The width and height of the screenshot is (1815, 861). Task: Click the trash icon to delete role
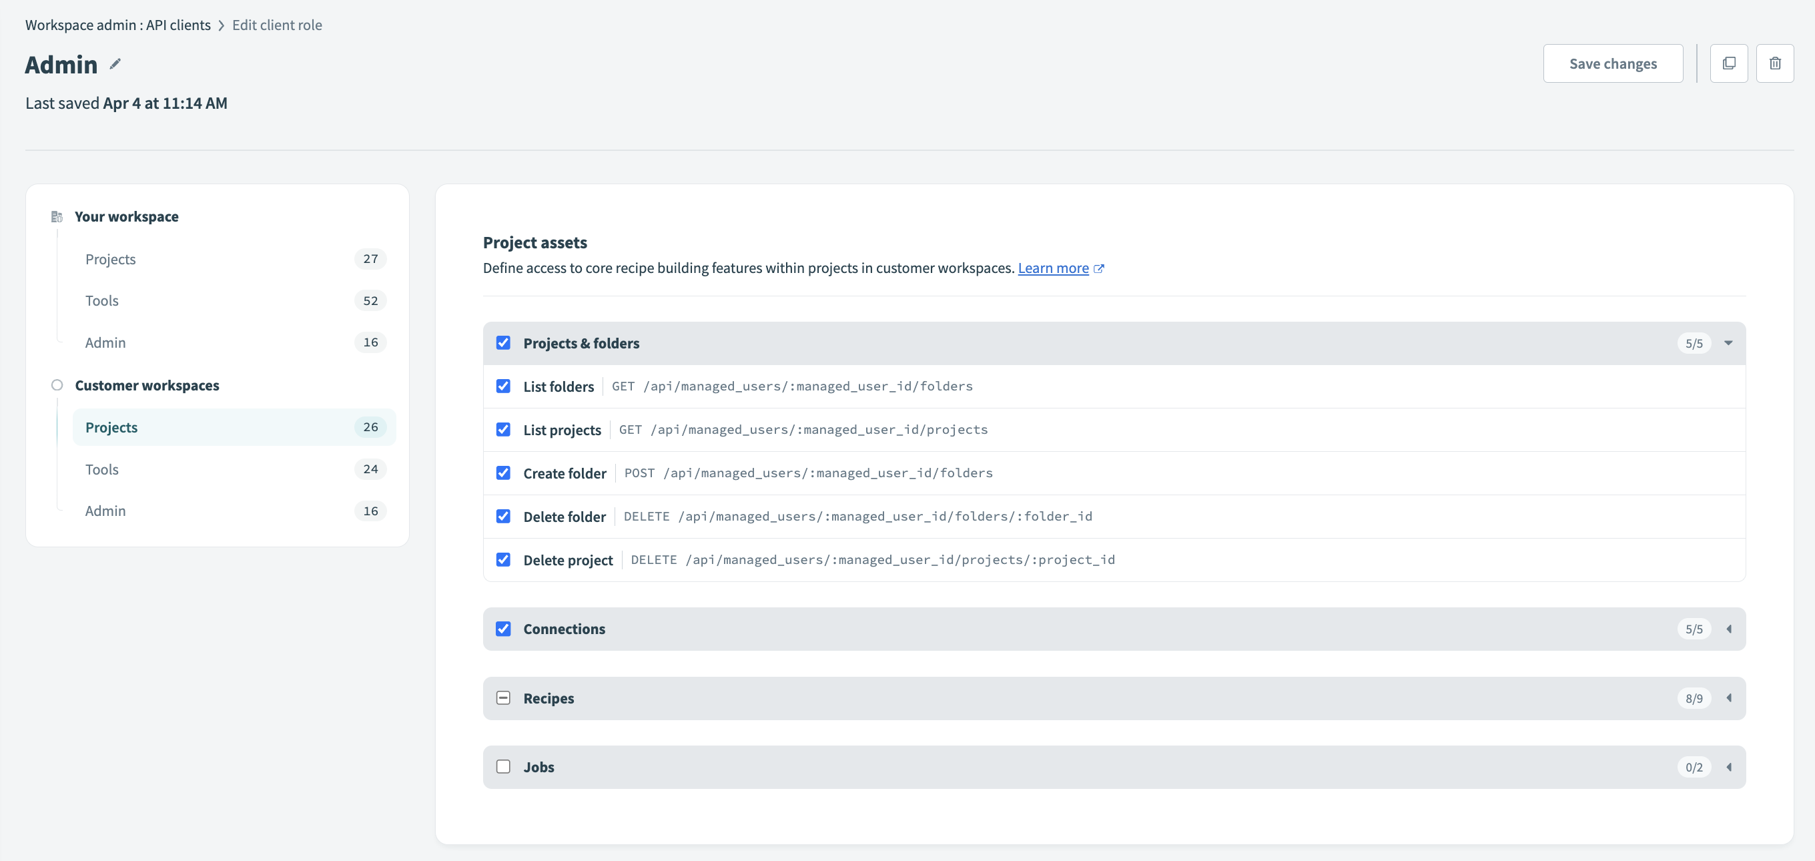pos(1775,63)
